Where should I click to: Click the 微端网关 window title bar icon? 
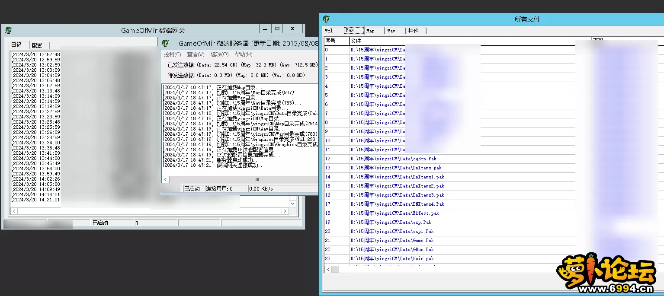[x=9, y=30]
